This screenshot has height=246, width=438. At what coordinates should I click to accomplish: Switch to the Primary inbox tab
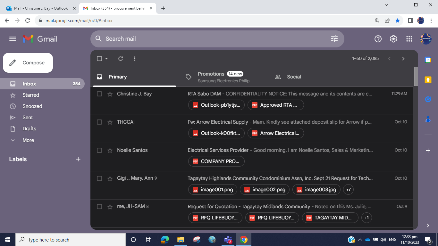tap(135, 77)
